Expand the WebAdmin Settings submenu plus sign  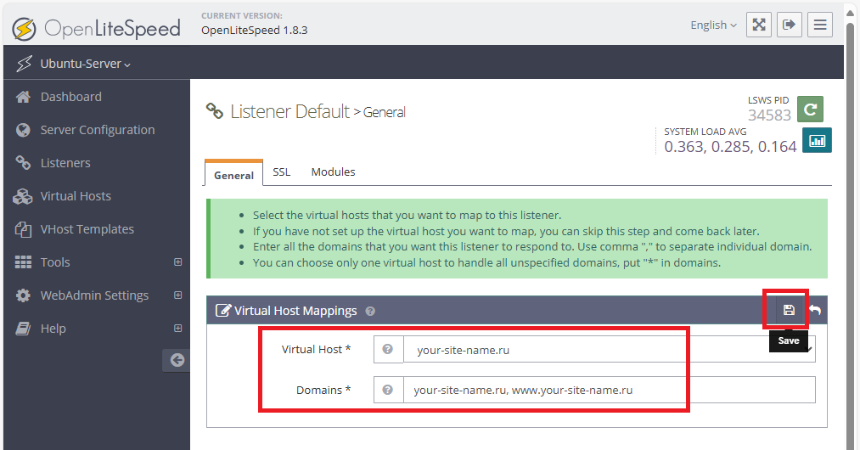point(177,295)
